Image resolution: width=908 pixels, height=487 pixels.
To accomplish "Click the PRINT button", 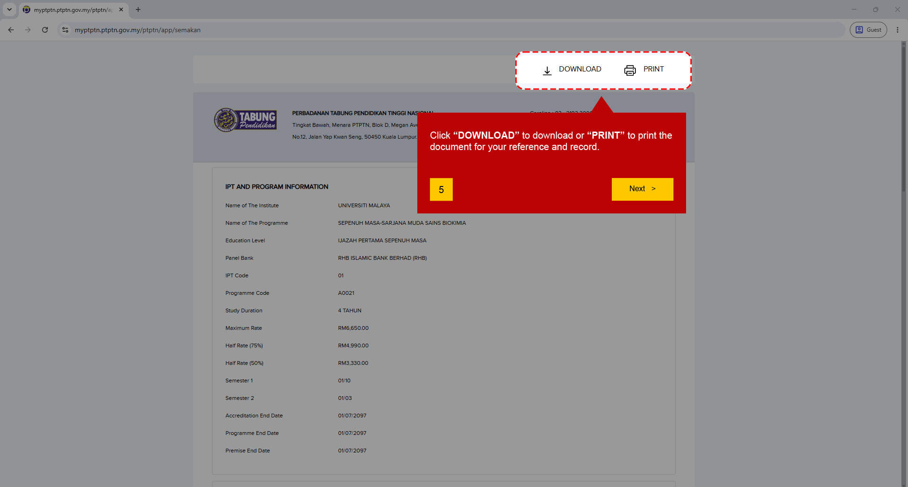I will [644, 70].
